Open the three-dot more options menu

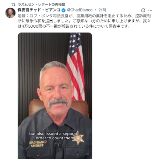point(150,10)
